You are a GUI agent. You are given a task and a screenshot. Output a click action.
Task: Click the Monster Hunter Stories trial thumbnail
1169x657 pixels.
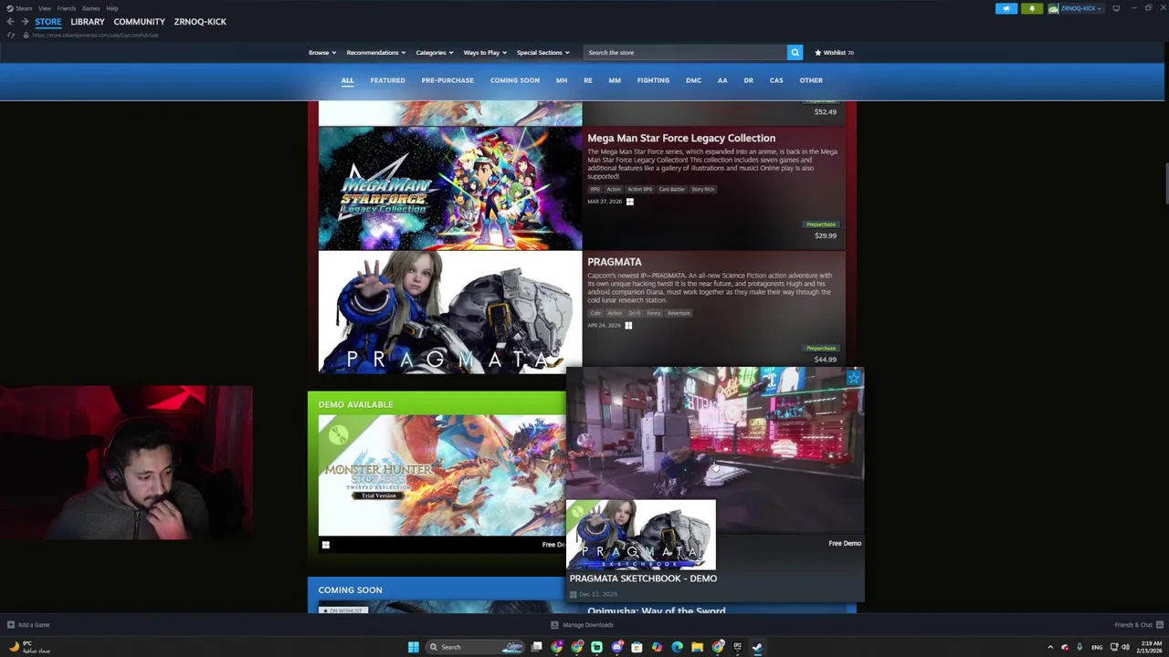[x=442, y=475]
